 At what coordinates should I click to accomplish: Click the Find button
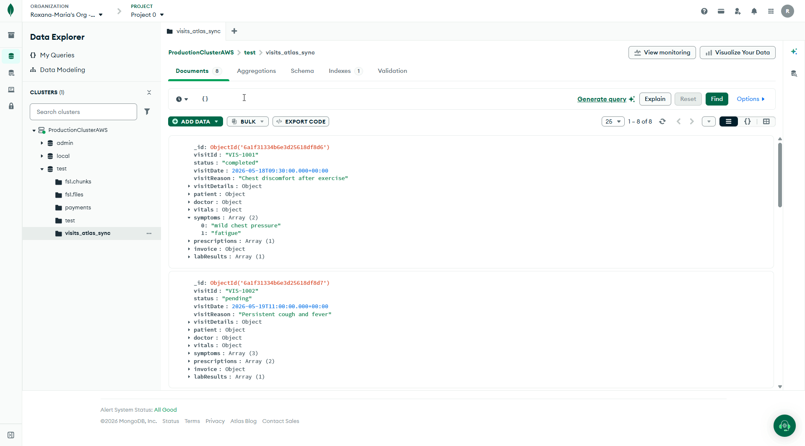[x=717, y=99]
